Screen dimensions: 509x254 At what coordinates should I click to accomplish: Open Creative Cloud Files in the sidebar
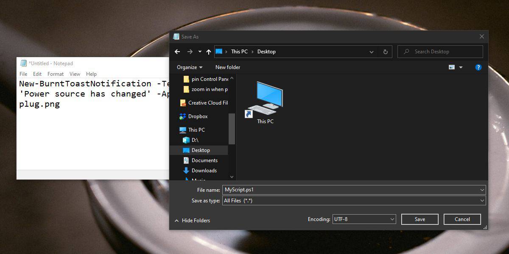coord(204,103)
